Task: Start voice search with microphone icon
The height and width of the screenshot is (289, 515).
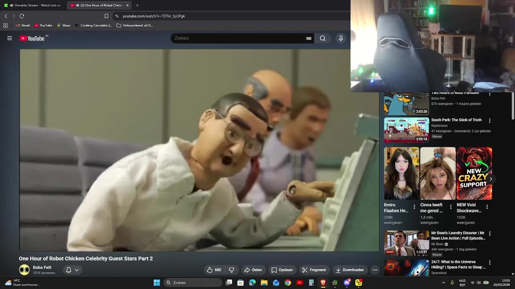Action: pyautogui.click(x=341, y=38)
